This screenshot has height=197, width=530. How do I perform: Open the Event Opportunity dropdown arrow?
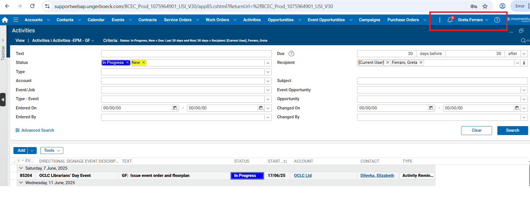[x=524, y=90]
